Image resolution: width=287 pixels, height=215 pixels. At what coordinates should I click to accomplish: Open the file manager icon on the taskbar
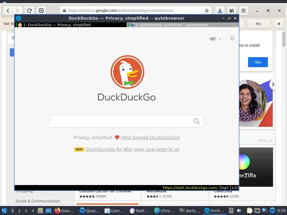40,211
